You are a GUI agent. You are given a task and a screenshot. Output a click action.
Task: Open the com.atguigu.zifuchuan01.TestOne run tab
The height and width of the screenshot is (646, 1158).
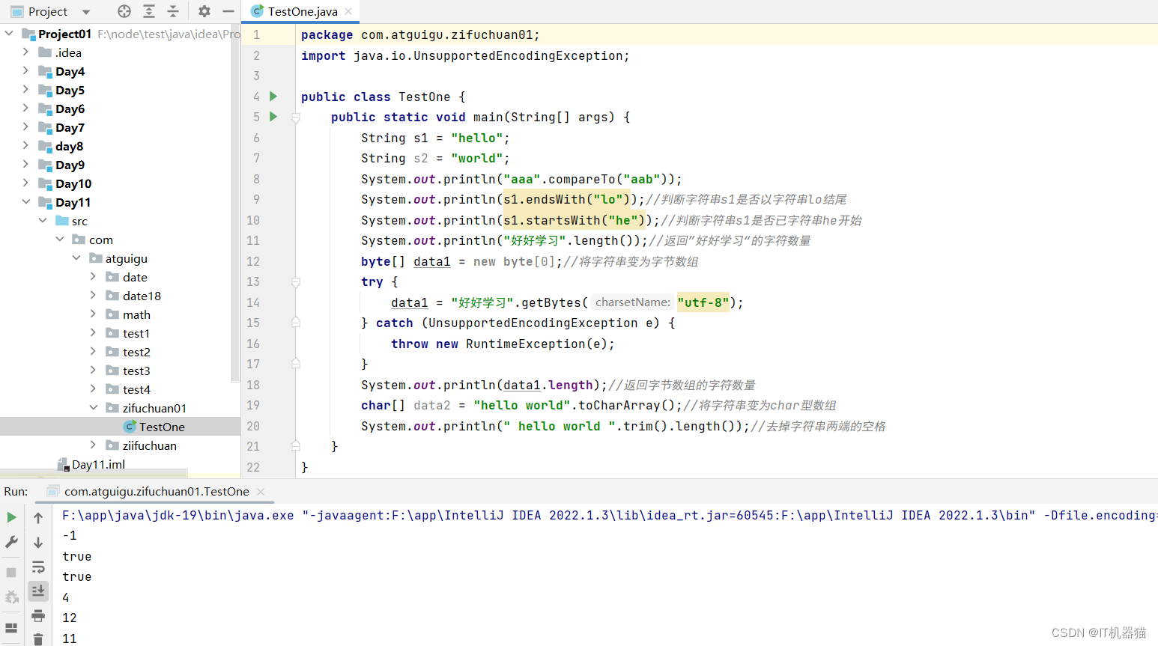coord(156,491)
